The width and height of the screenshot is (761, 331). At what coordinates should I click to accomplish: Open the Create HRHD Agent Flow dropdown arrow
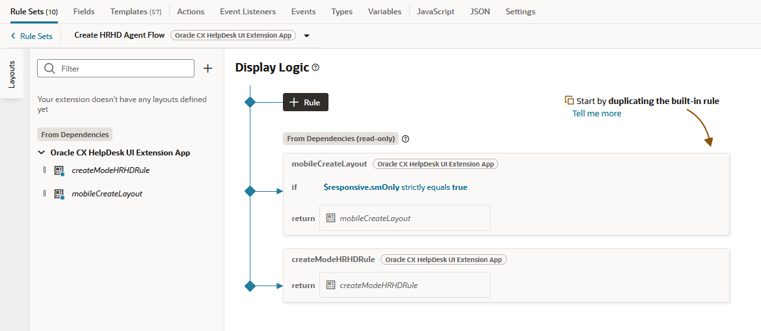(306, 36)
